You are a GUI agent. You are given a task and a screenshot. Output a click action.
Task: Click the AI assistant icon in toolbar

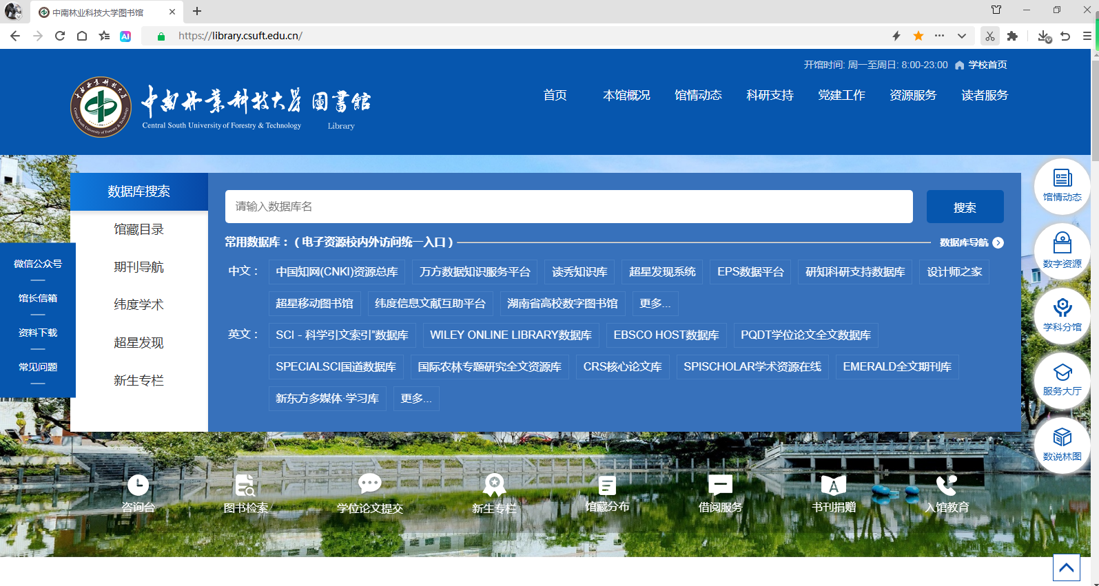(x=125, y=36)
